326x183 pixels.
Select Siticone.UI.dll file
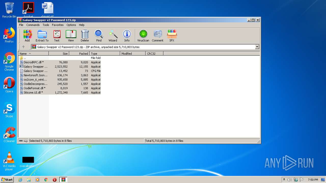[x=60, y=93]
